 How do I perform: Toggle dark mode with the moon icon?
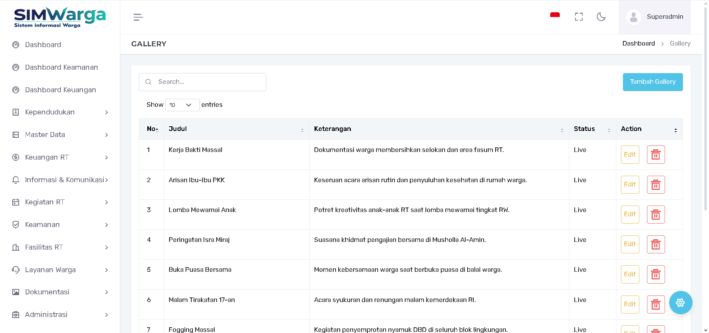coord(601,17)
